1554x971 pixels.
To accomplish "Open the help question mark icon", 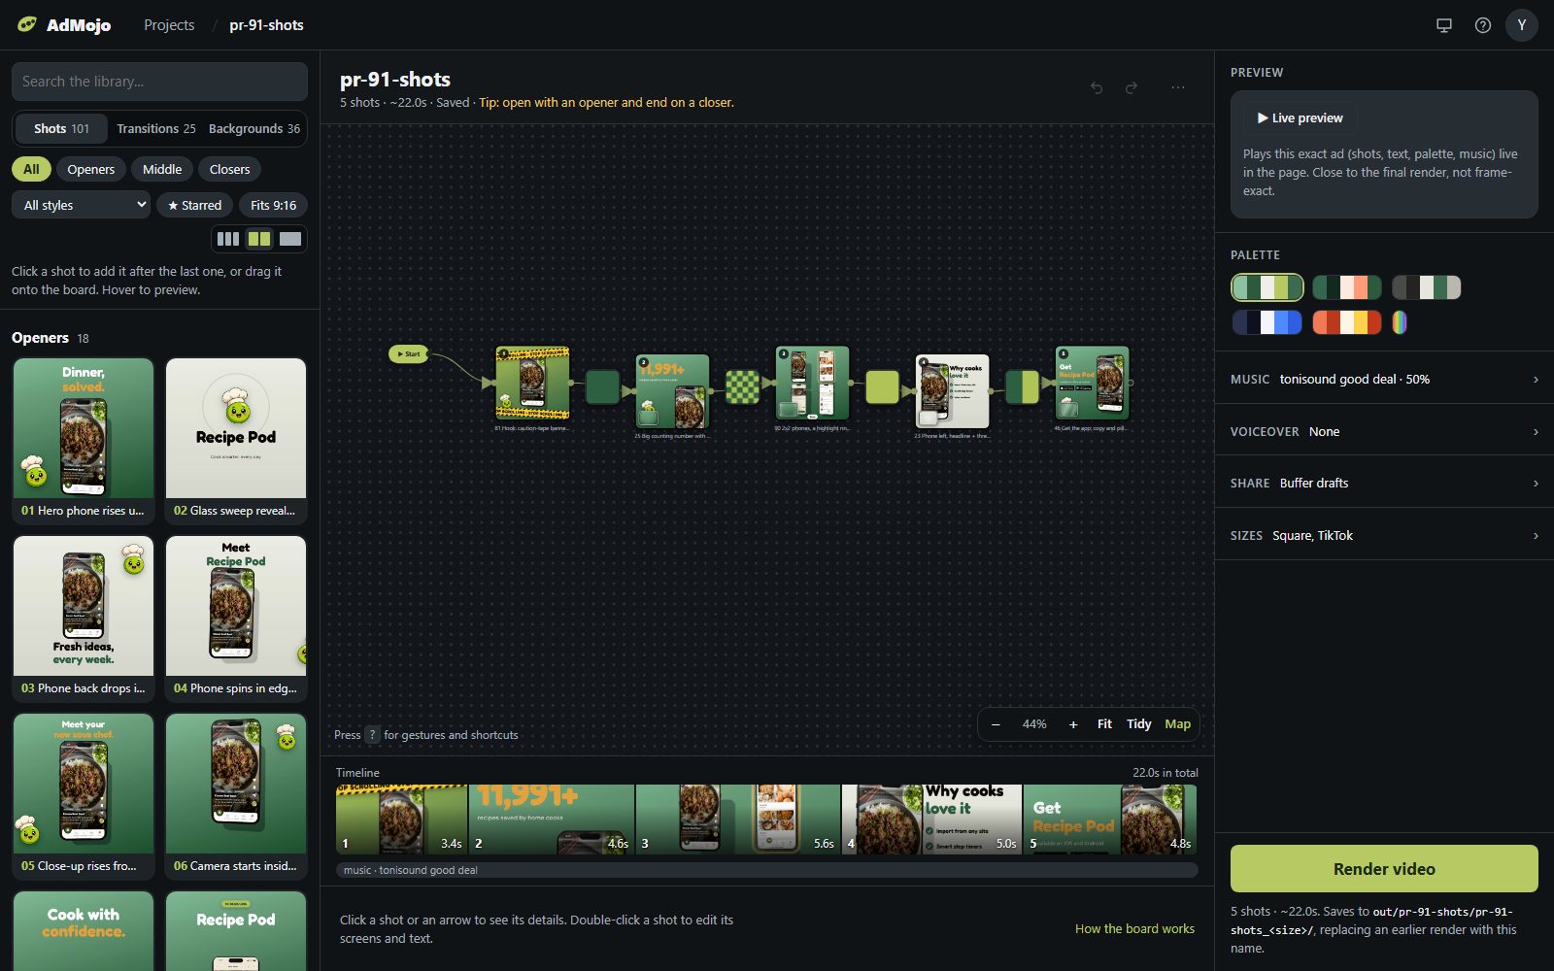I will pos(1483,25).
